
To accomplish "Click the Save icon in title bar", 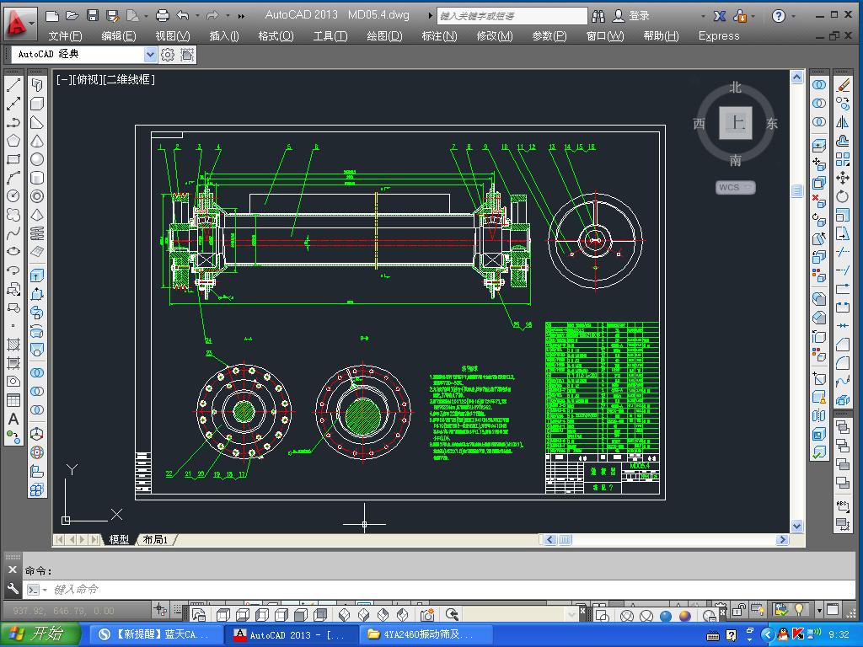I will click(x=93, y=15).
